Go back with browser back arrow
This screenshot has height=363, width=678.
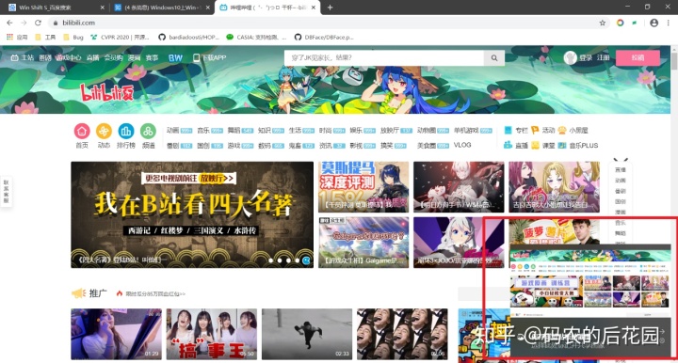[9, 23]
